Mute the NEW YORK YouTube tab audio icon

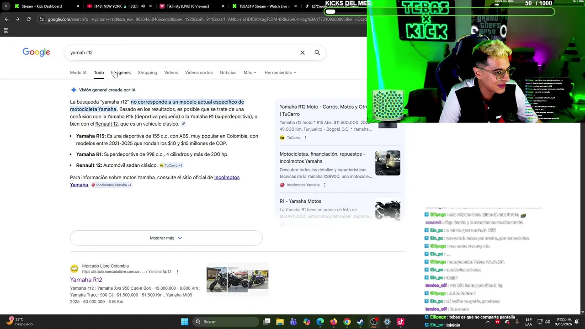click(x=143, y=6)
